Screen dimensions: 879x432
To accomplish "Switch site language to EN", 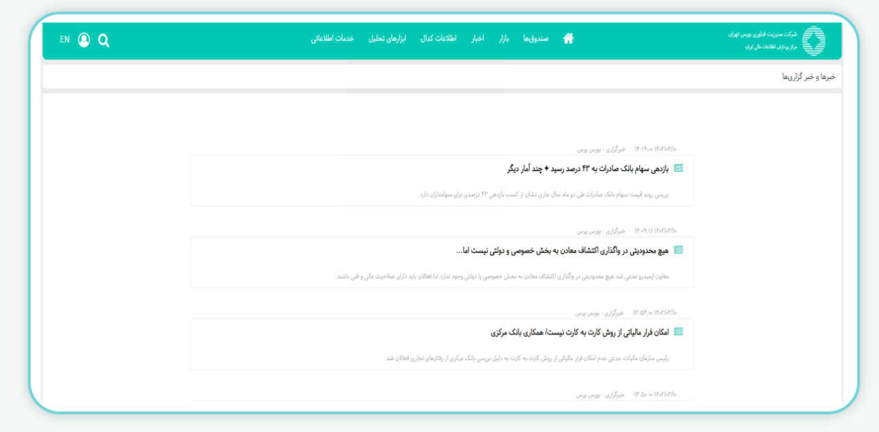I will coord(65,40).
